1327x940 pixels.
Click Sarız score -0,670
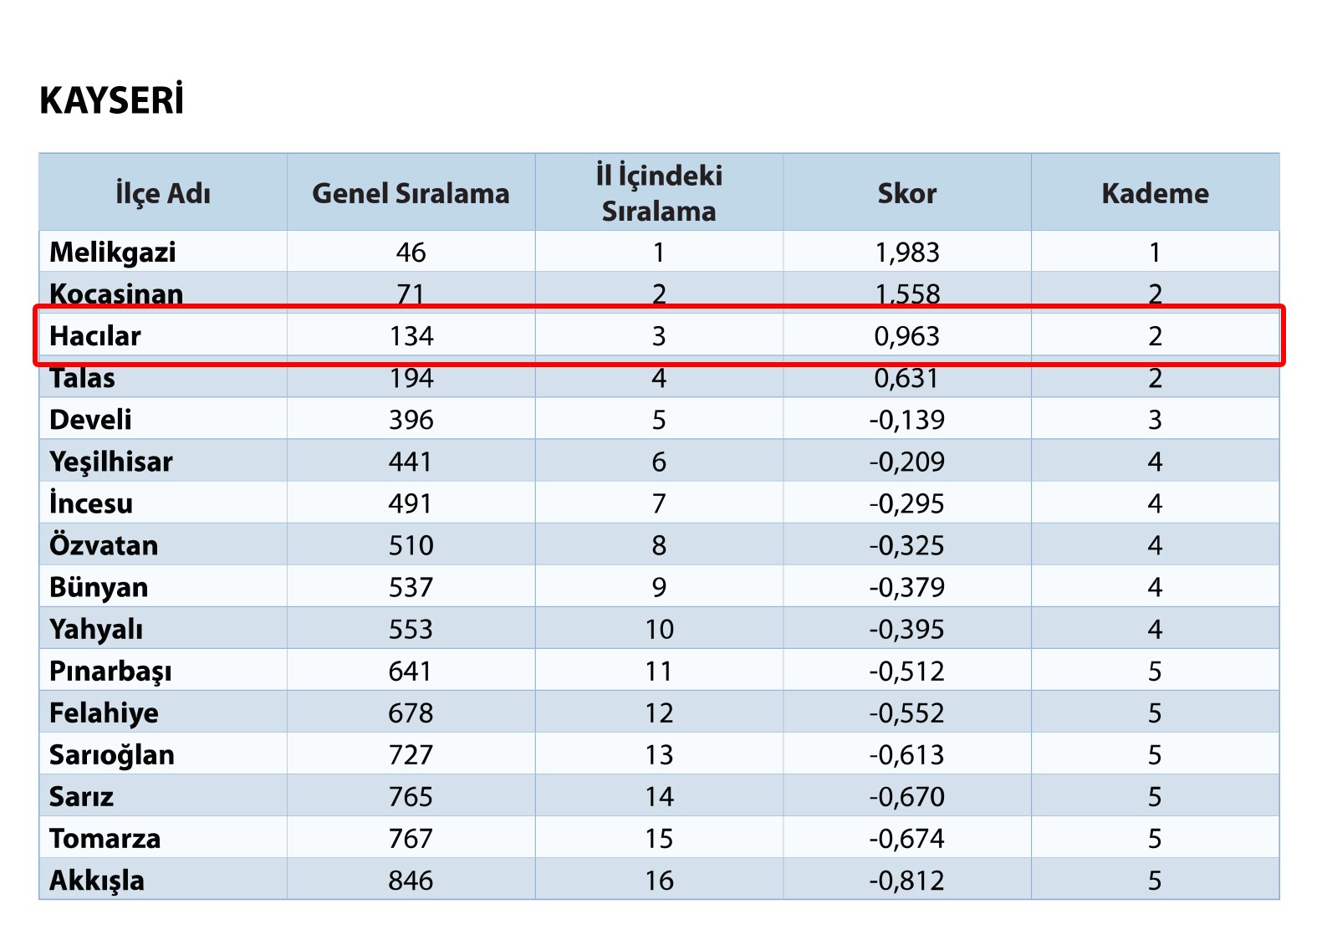[x=907, y=796]
